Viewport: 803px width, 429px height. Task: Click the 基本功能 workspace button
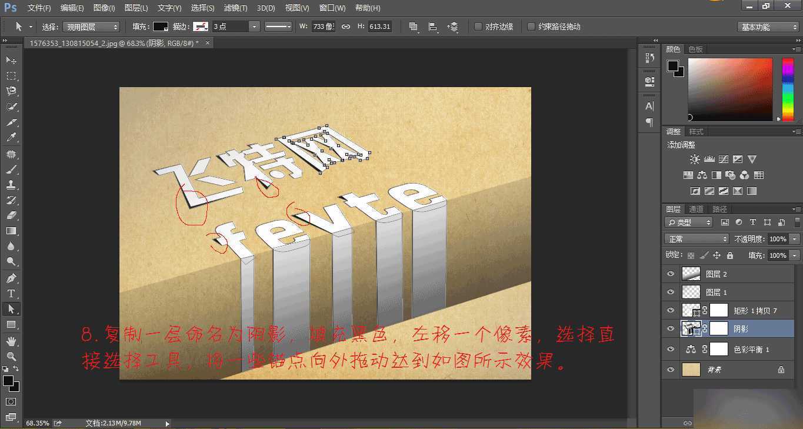tap(768, 26)
